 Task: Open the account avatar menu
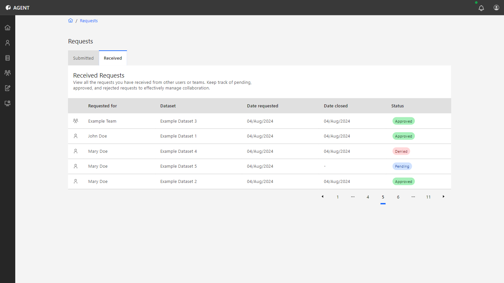496,8
